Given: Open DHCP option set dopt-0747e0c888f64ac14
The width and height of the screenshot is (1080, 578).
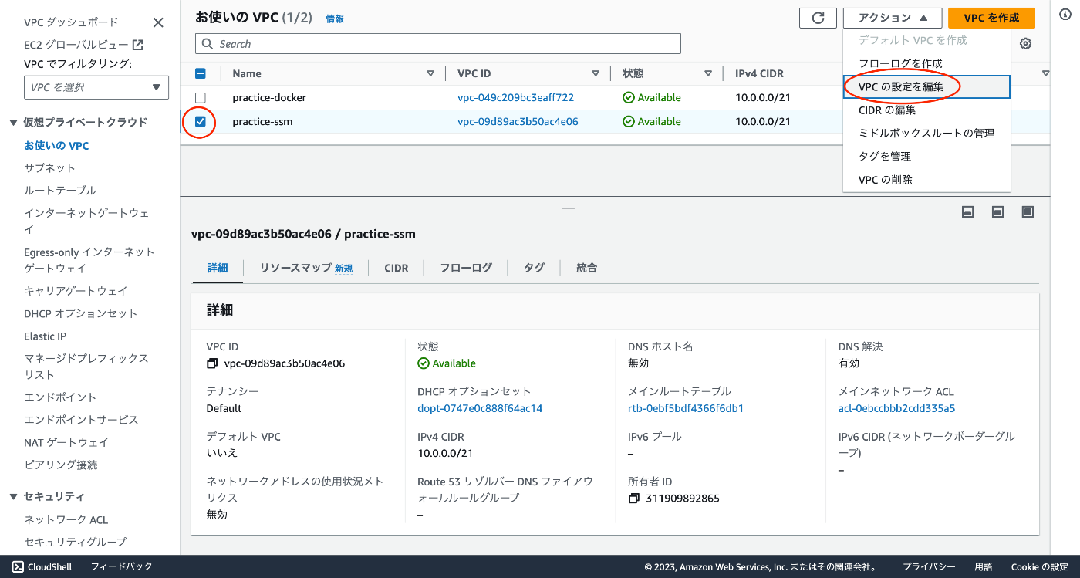Looking at the screenshot, I should [x=480, y=408].
